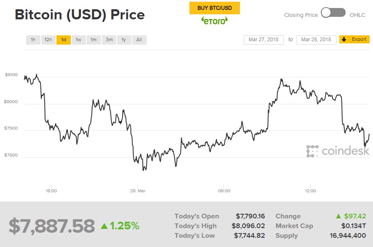Select the 1w timeframe tab

coord(78,39)
